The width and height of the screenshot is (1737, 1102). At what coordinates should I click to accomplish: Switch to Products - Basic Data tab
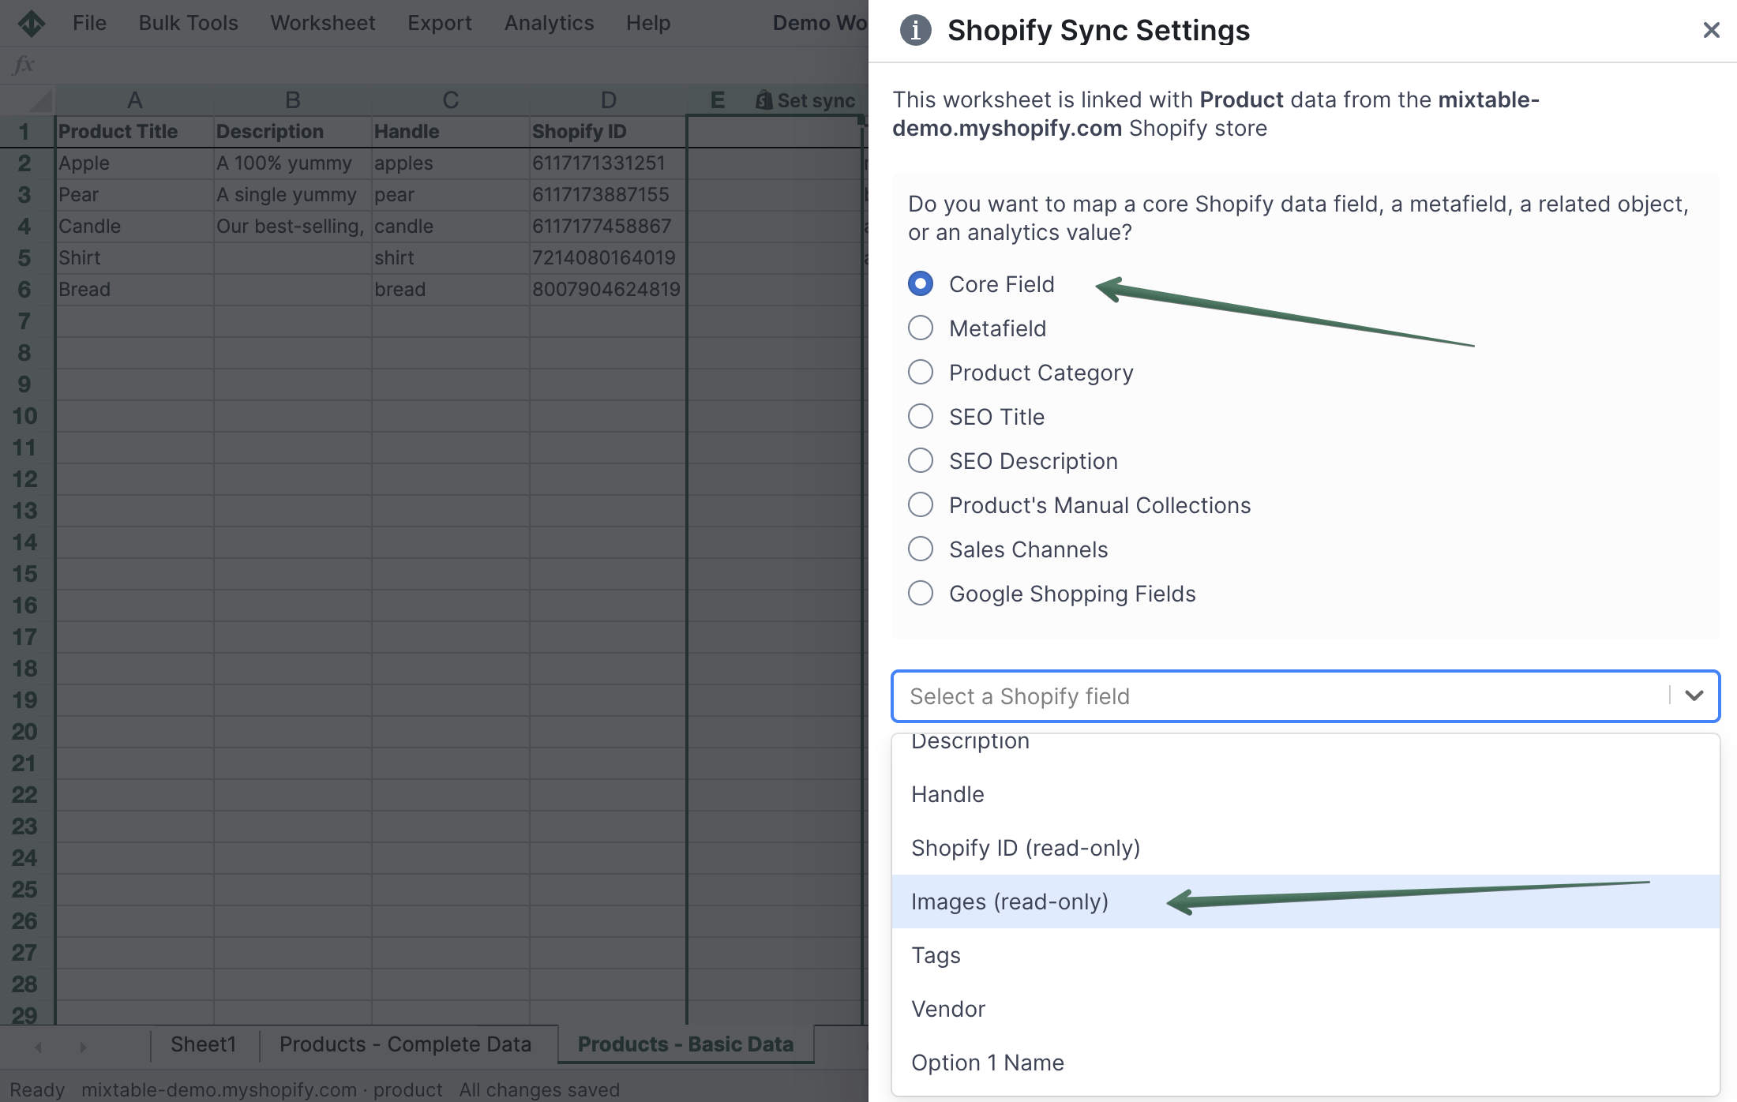[x=685, y=1044]
